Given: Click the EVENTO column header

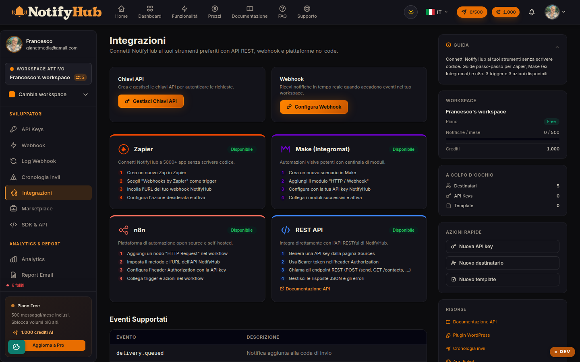Looking at the screenshot, I should 126,337.
